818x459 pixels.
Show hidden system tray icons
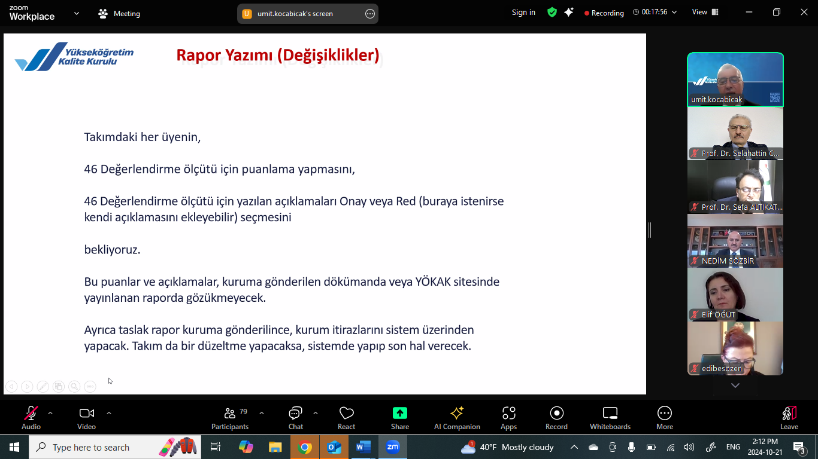pyautogui.click(x=574, y=447)
